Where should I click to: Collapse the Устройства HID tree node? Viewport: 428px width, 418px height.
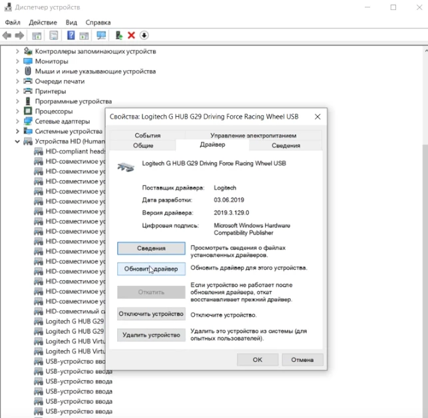tap(18, 141)
